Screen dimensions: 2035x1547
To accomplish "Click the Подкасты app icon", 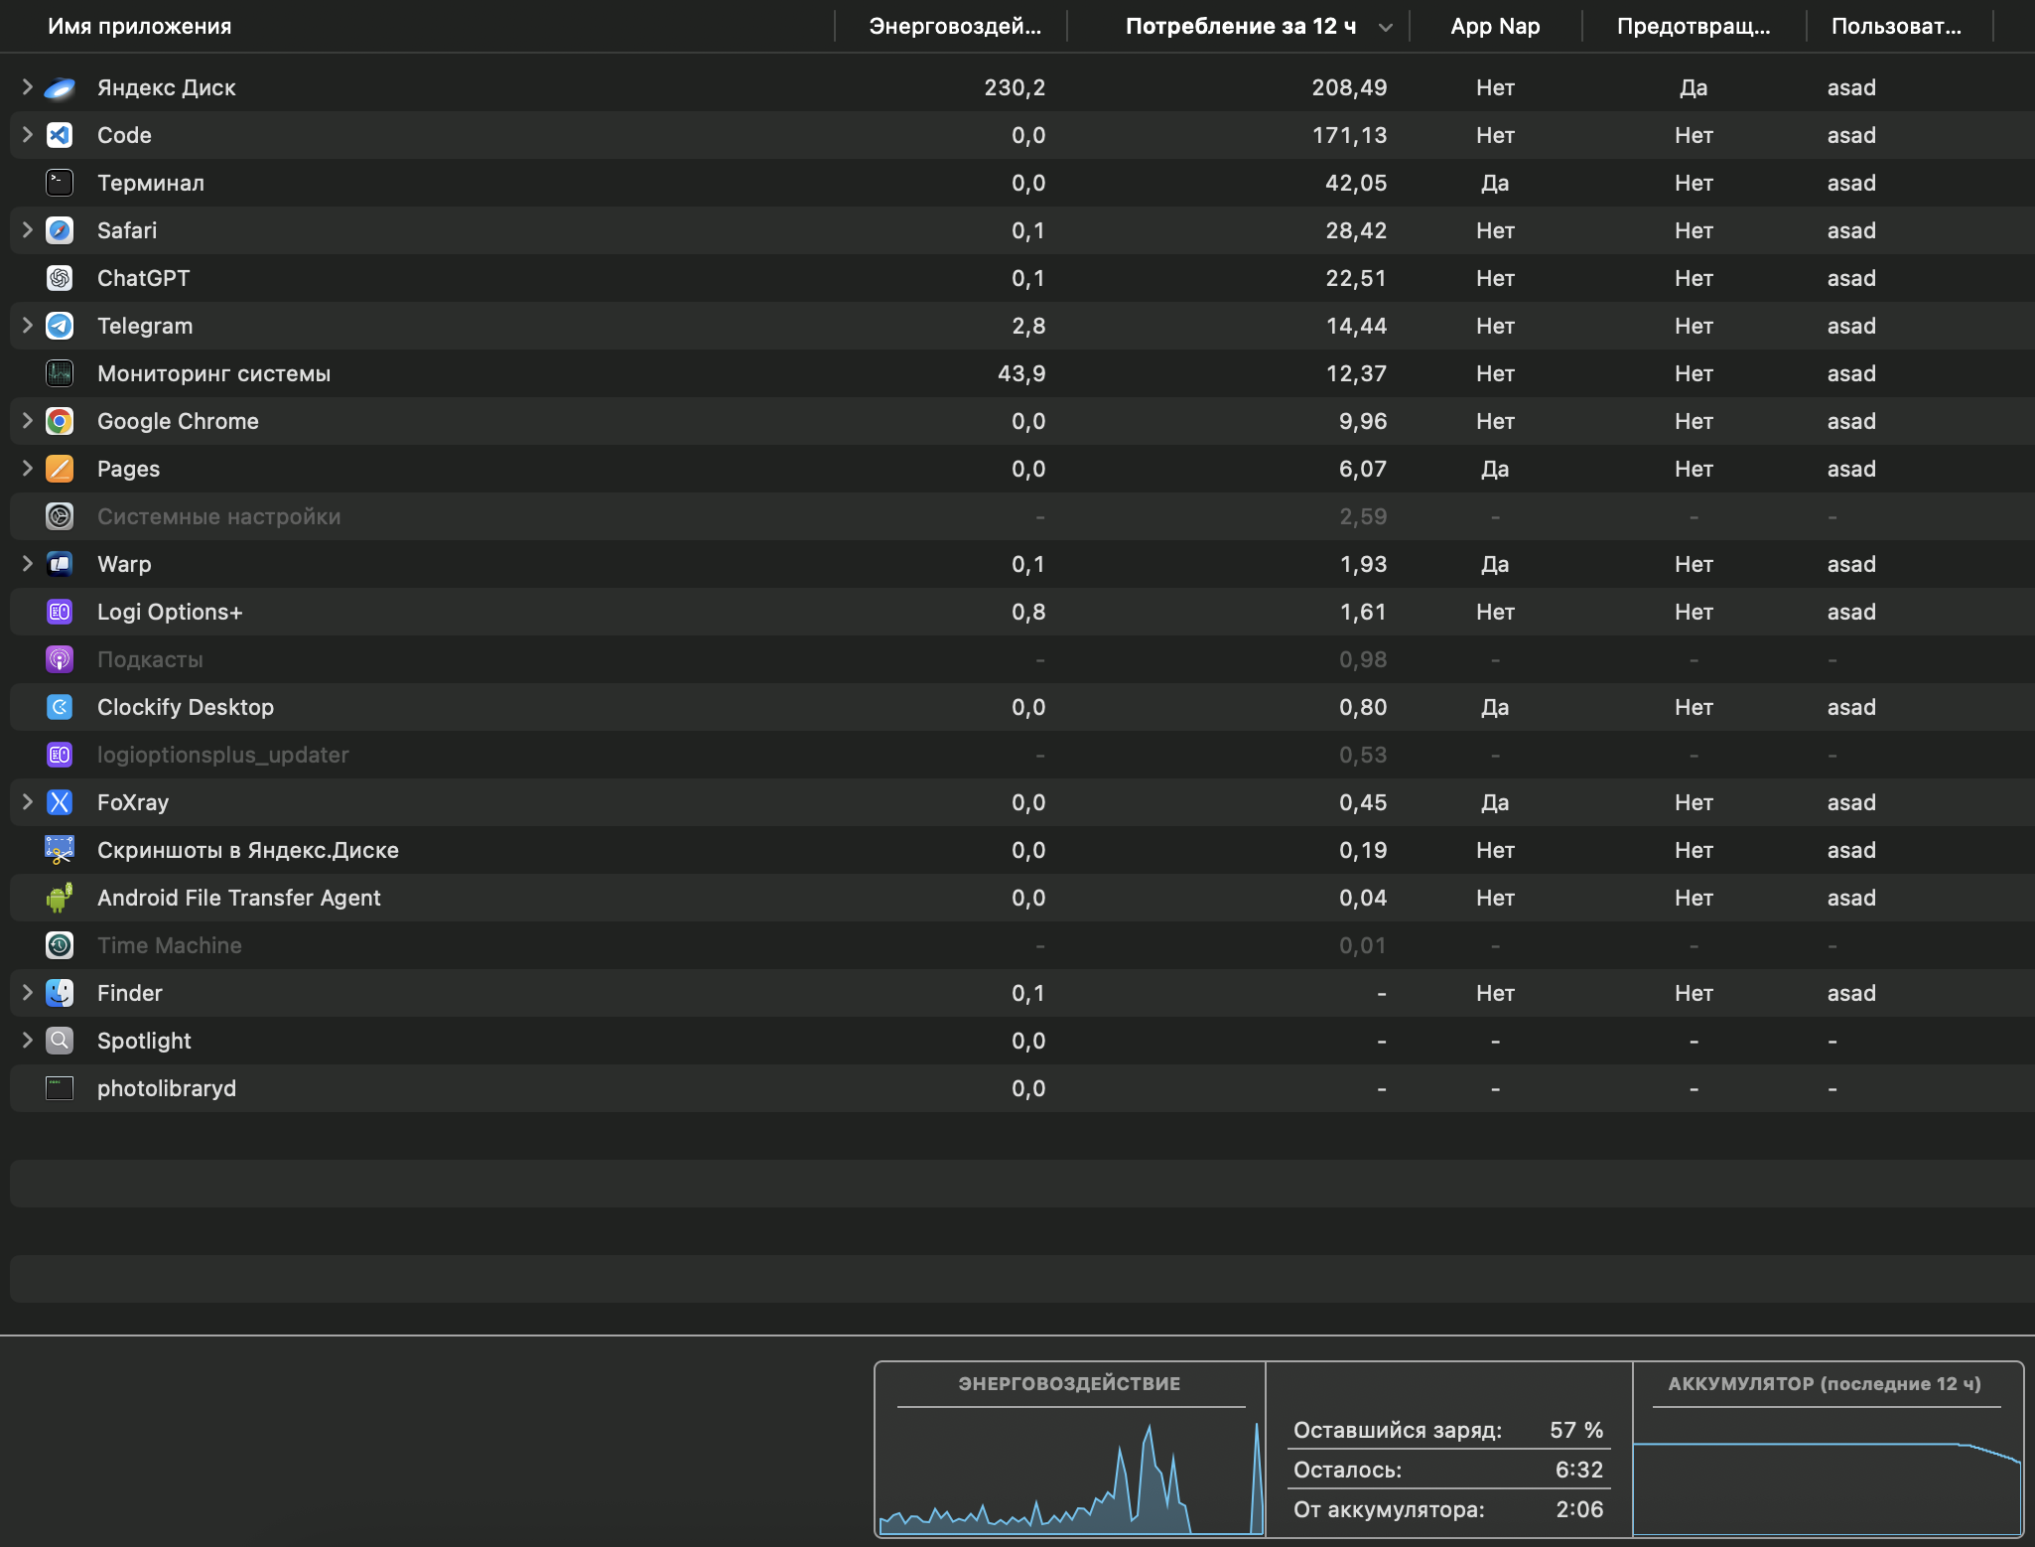I will tap(60, 659).
